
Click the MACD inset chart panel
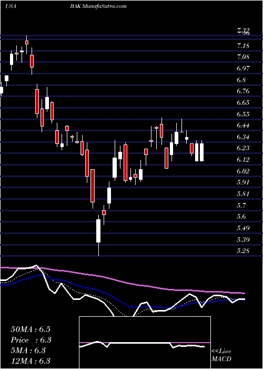[x=145, y=343]
